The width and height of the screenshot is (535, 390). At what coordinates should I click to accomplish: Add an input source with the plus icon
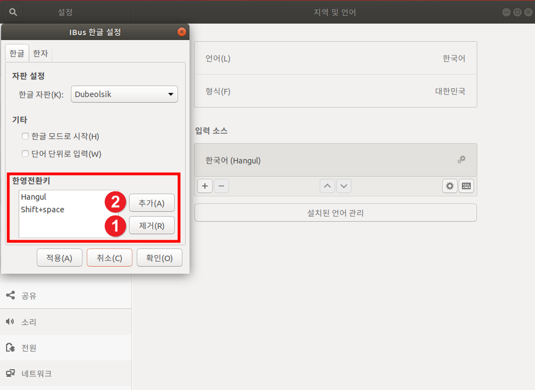204,186
